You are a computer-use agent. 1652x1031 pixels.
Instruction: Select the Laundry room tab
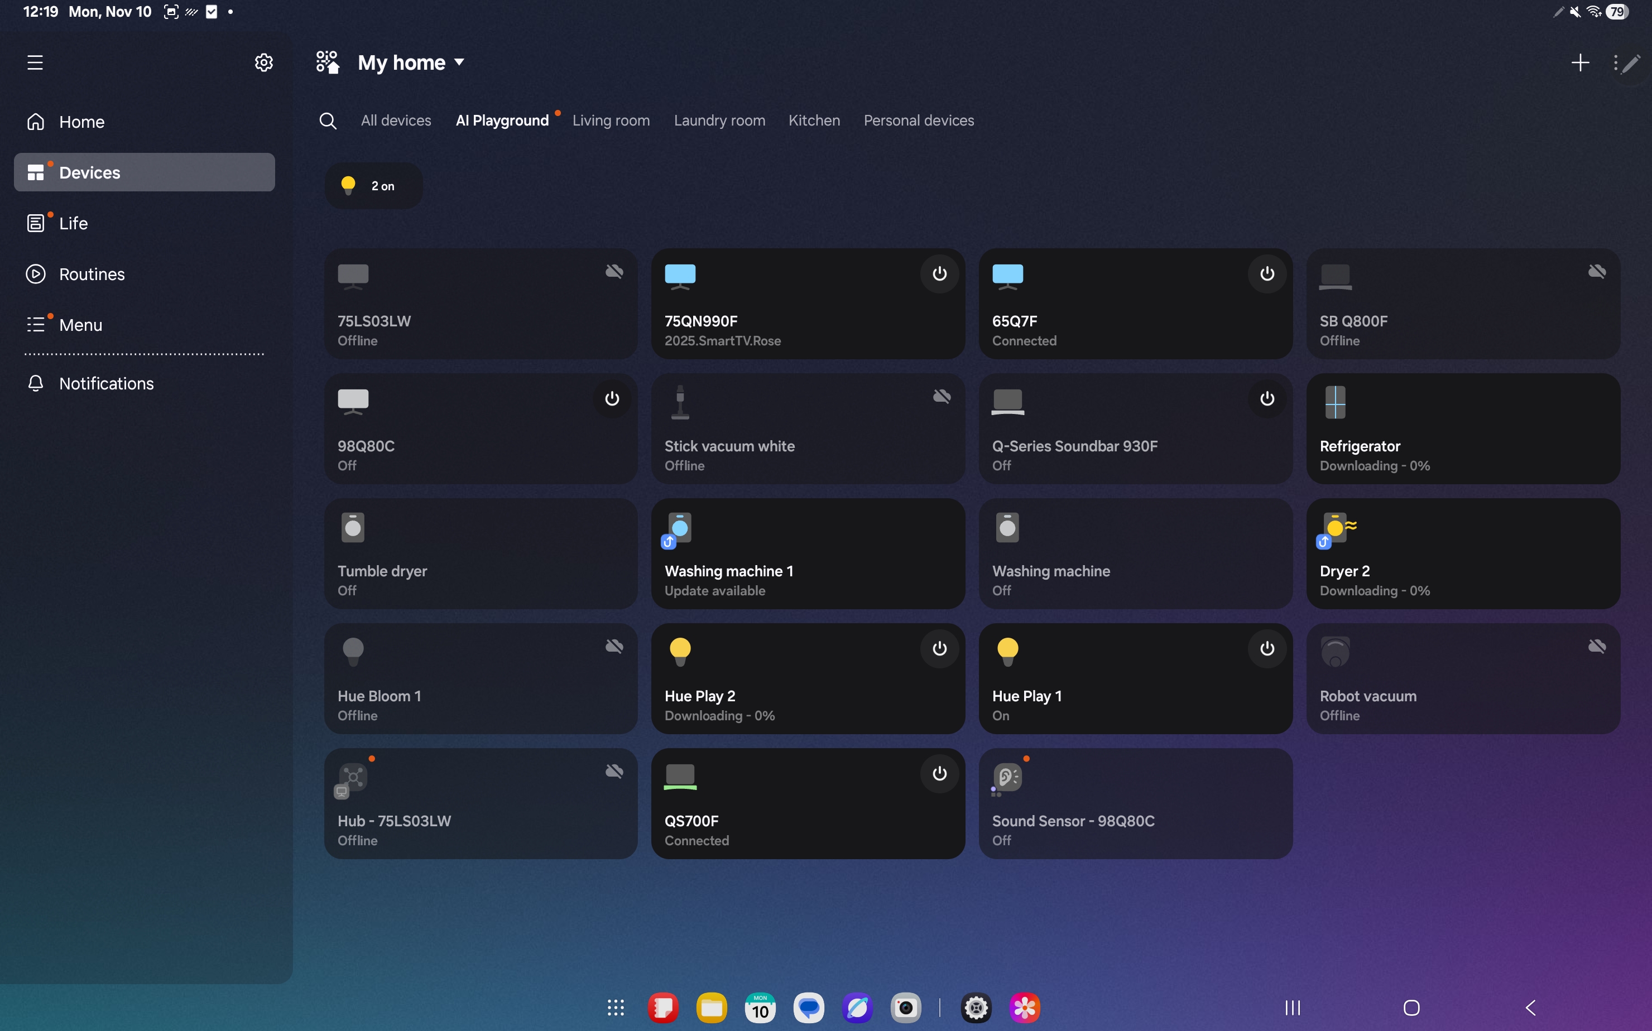coord(719,121)
